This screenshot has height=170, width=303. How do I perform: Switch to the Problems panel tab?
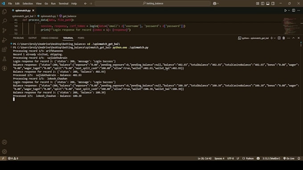18,38
